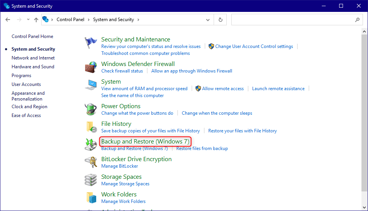The image size is (368, 211).
Task: Open the BitLocker lock and keys icon
Action: (91, 162)
